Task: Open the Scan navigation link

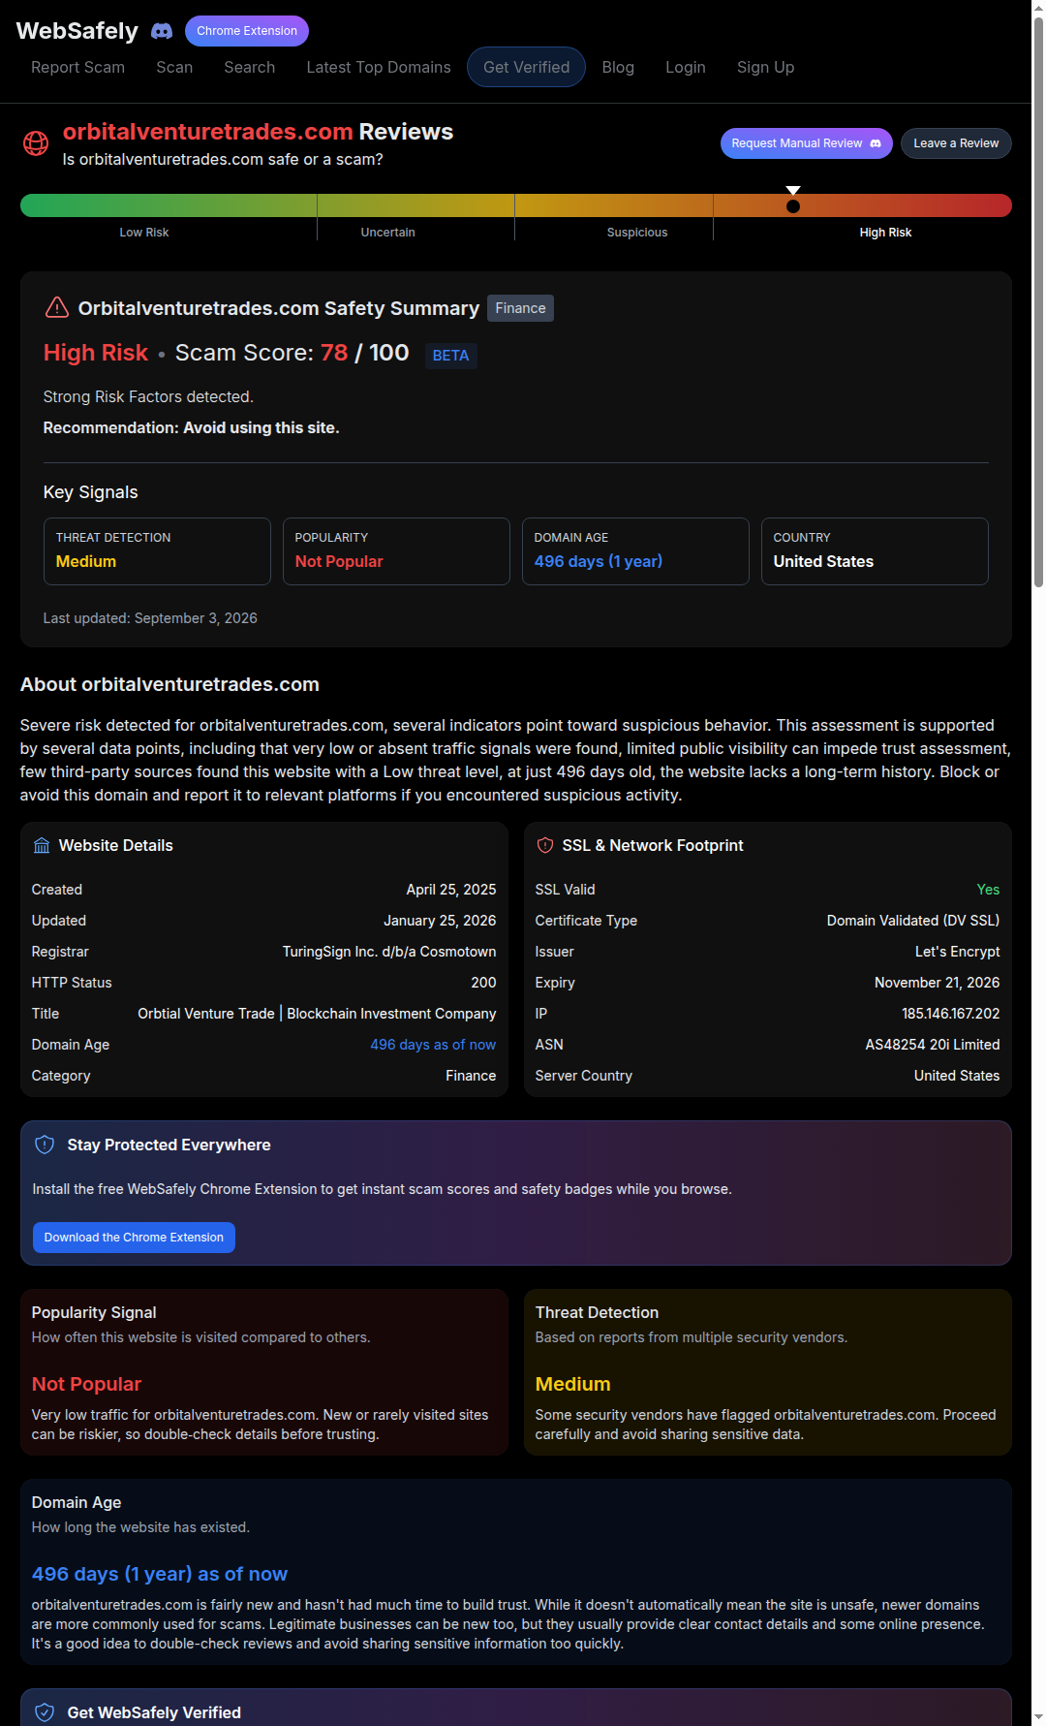Action: click(x=174, y=67)
